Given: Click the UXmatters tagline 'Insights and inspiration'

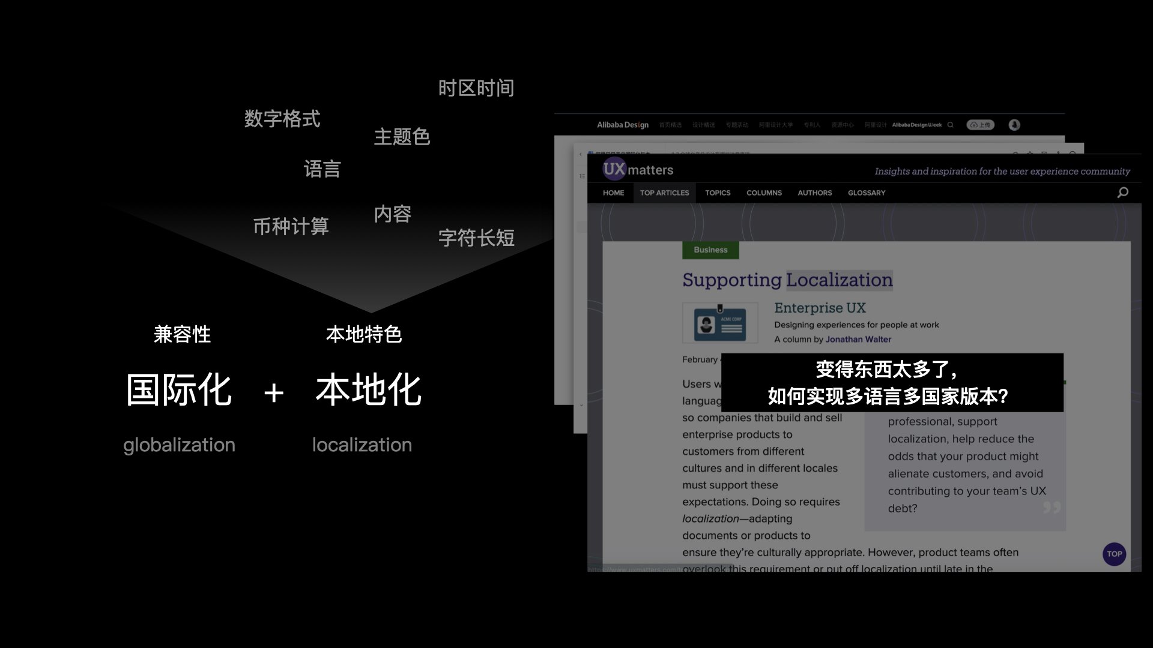Looking at the screenshot, I should (x=1002, y=172).
